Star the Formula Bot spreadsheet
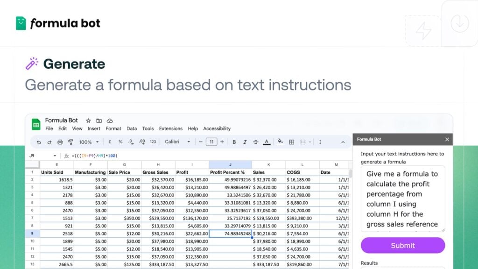 pos(89,120)
